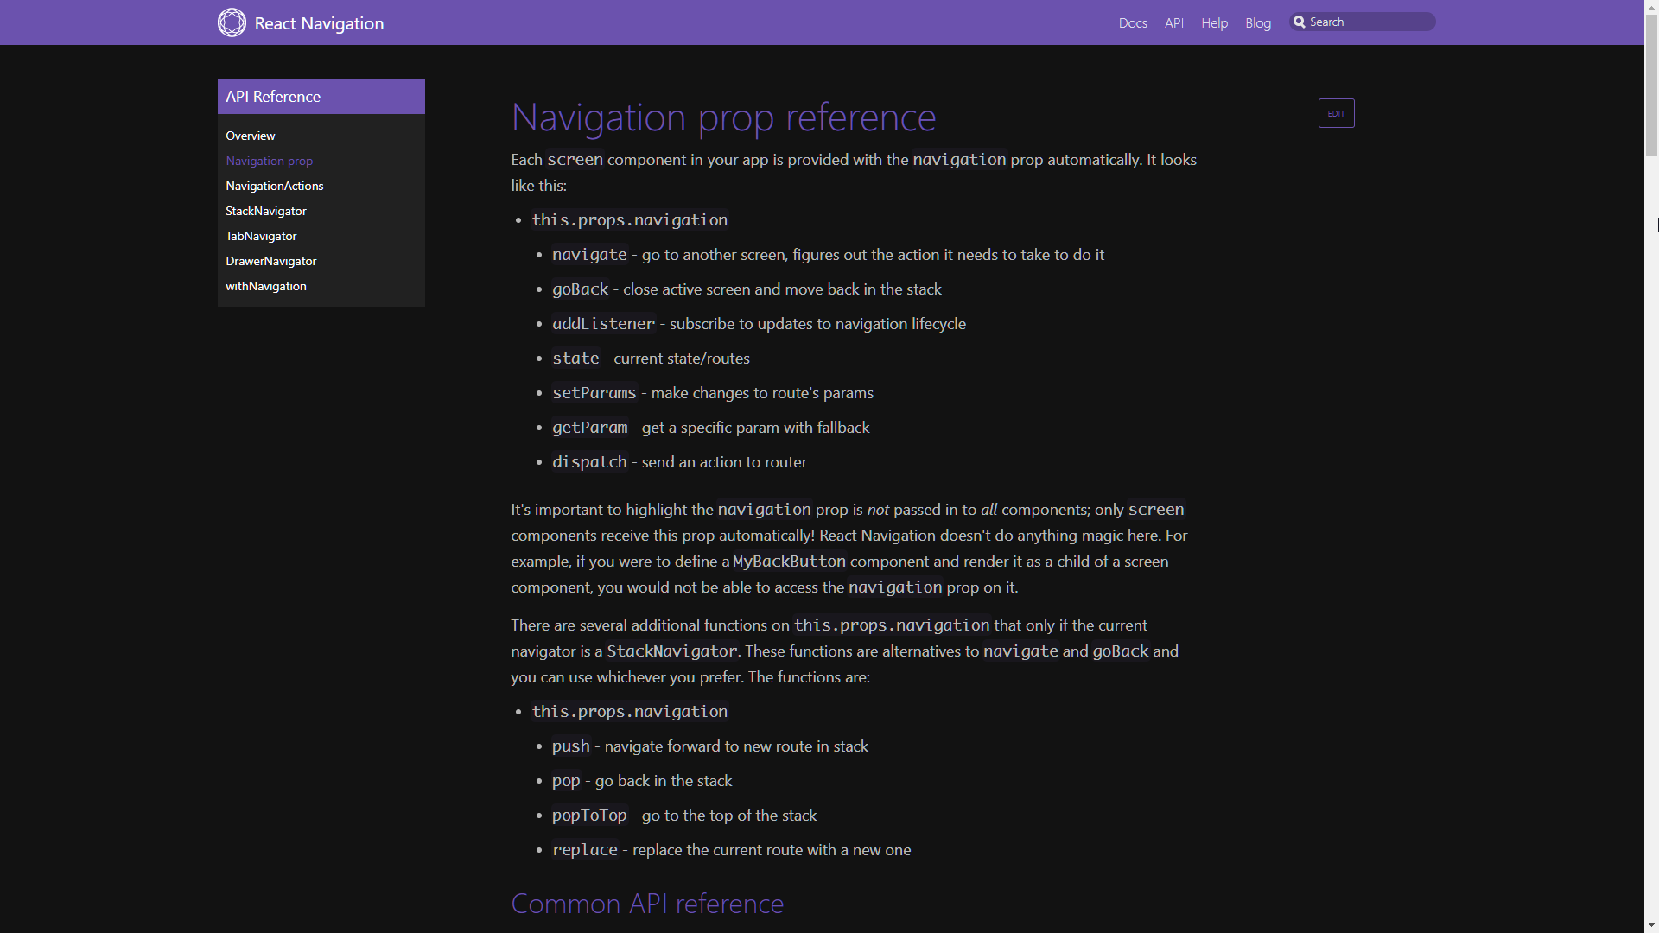
Task: Open Navigation prop in the sidebar
Action: [270, 161]
